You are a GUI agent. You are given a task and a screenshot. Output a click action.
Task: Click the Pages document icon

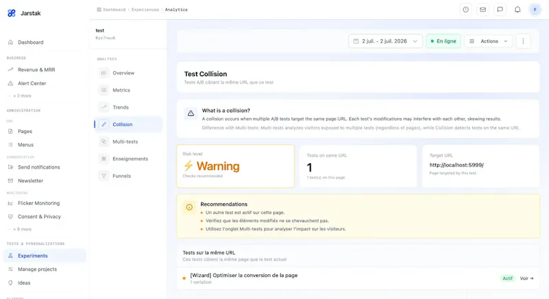pos(10,131)
